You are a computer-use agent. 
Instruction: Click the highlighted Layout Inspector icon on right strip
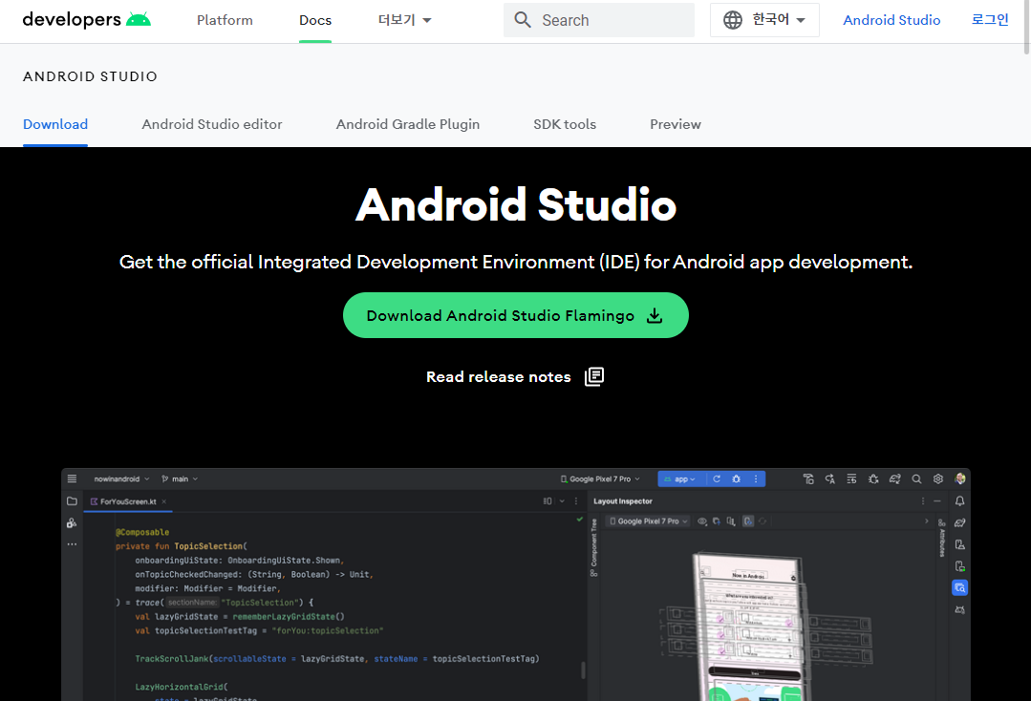point(960,588)
